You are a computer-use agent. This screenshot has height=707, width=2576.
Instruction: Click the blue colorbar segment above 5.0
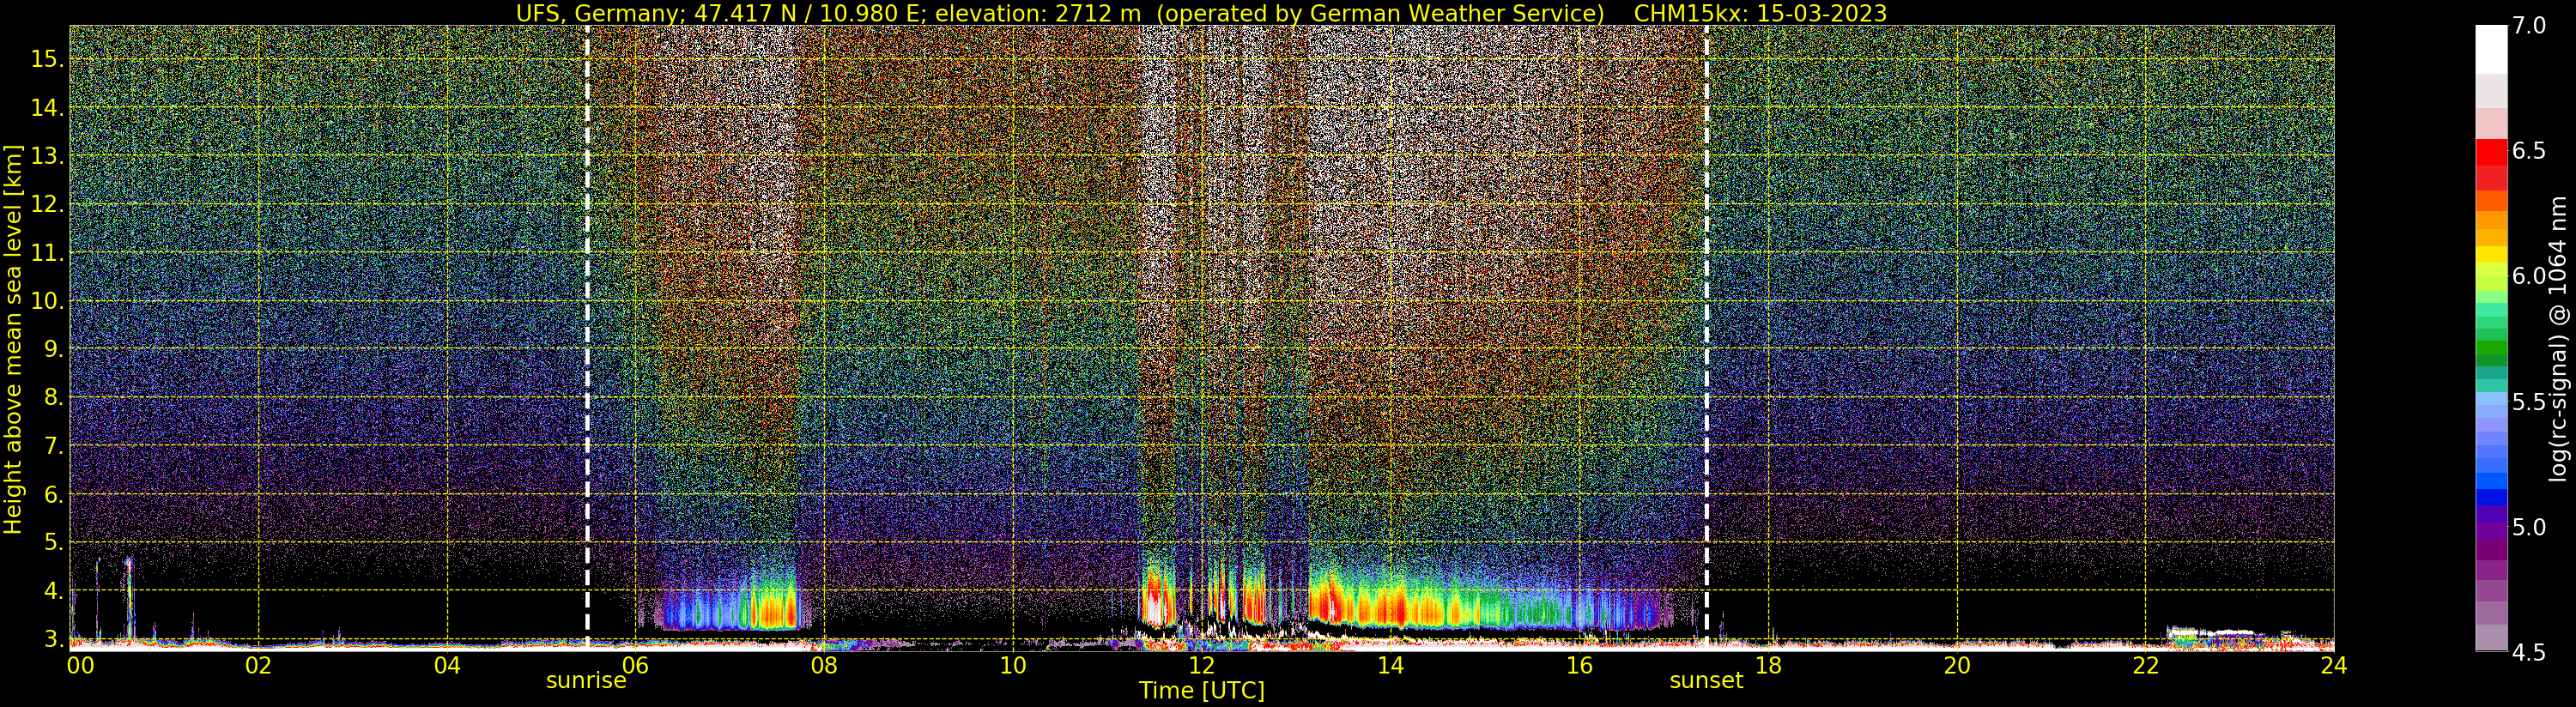click(x=2491, y=497)
